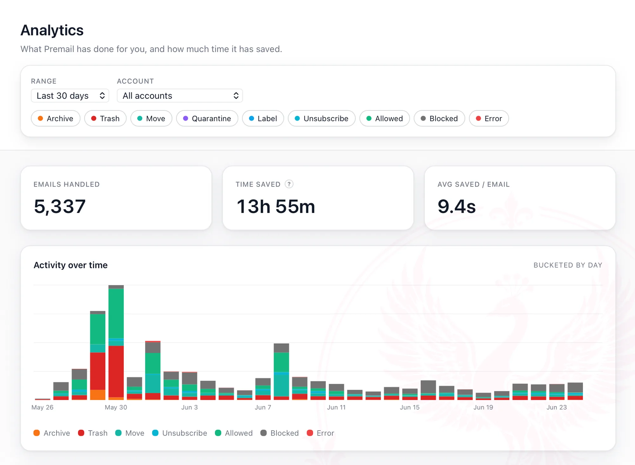The width and height of the screenshot is (635, 465).
Task: Toggle the Quarantine filter chip
Action: tap(207, 118)
